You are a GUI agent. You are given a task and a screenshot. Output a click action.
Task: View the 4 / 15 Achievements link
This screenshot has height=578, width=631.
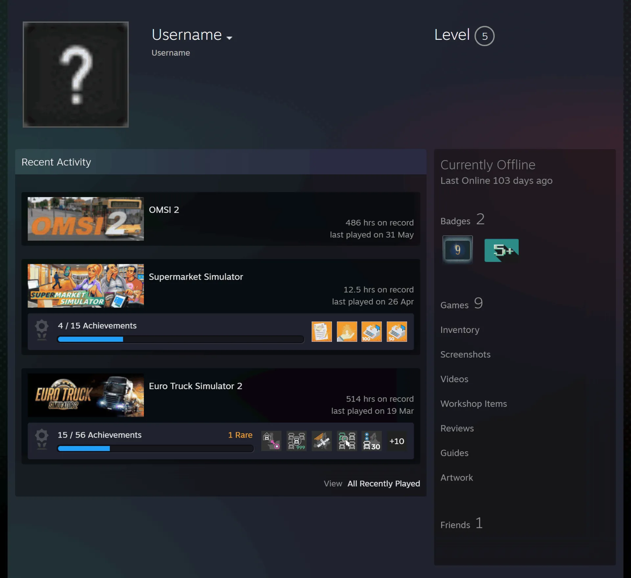(97, 326)
